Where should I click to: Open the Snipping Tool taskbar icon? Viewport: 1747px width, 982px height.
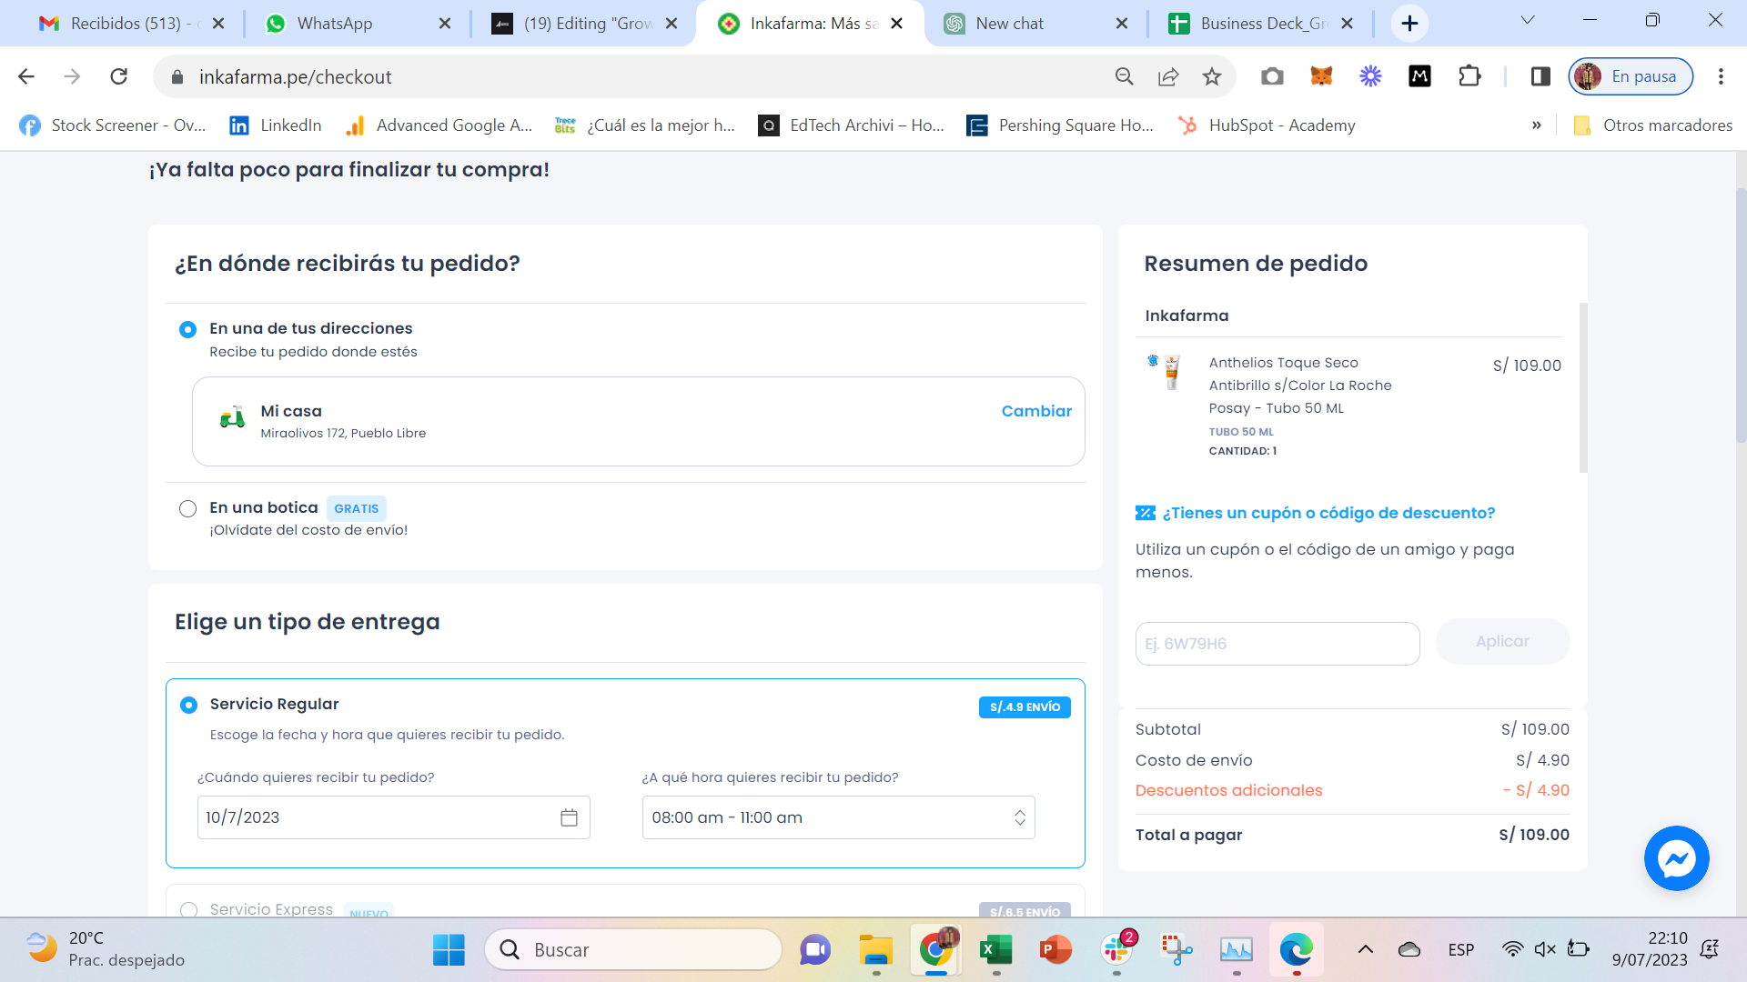pos(1176,949)
